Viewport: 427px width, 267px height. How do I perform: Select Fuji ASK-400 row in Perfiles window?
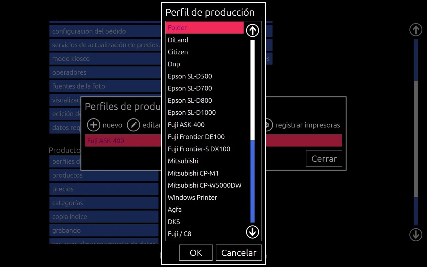pos(213,141)
